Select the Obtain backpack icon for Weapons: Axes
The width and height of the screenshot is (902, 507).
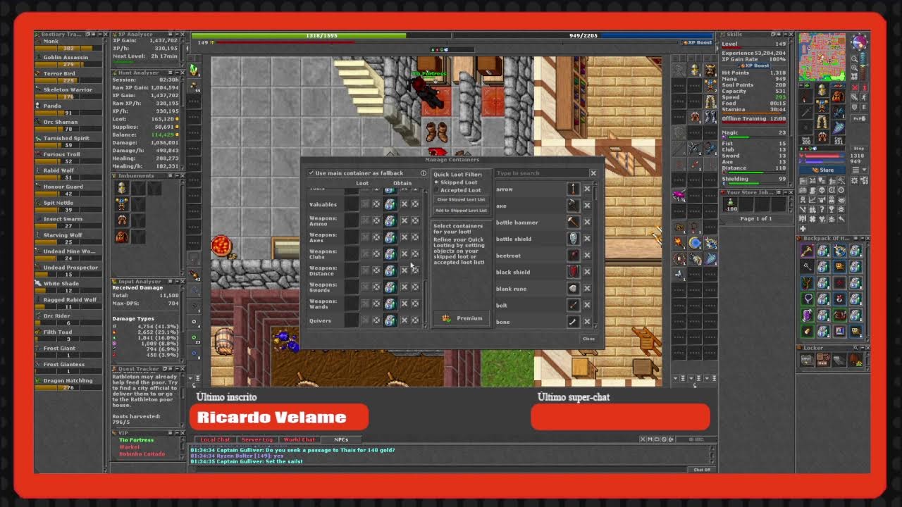coord(390,237)
